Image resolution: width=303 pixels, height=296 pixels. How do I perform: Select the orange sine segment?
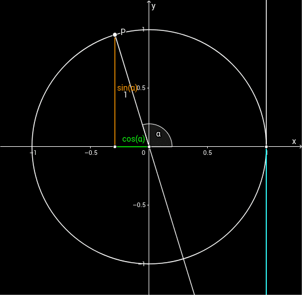pyautogui.click(x=115, y=91)
